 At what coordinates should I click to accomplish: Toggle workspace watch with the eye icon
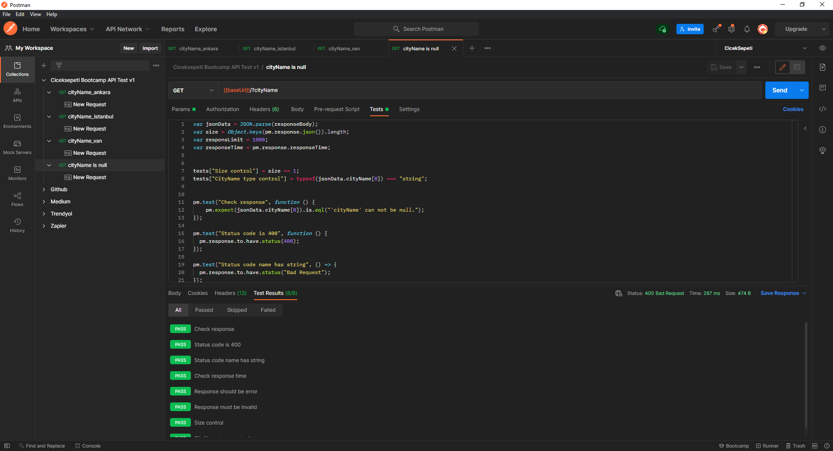(823, 48)
